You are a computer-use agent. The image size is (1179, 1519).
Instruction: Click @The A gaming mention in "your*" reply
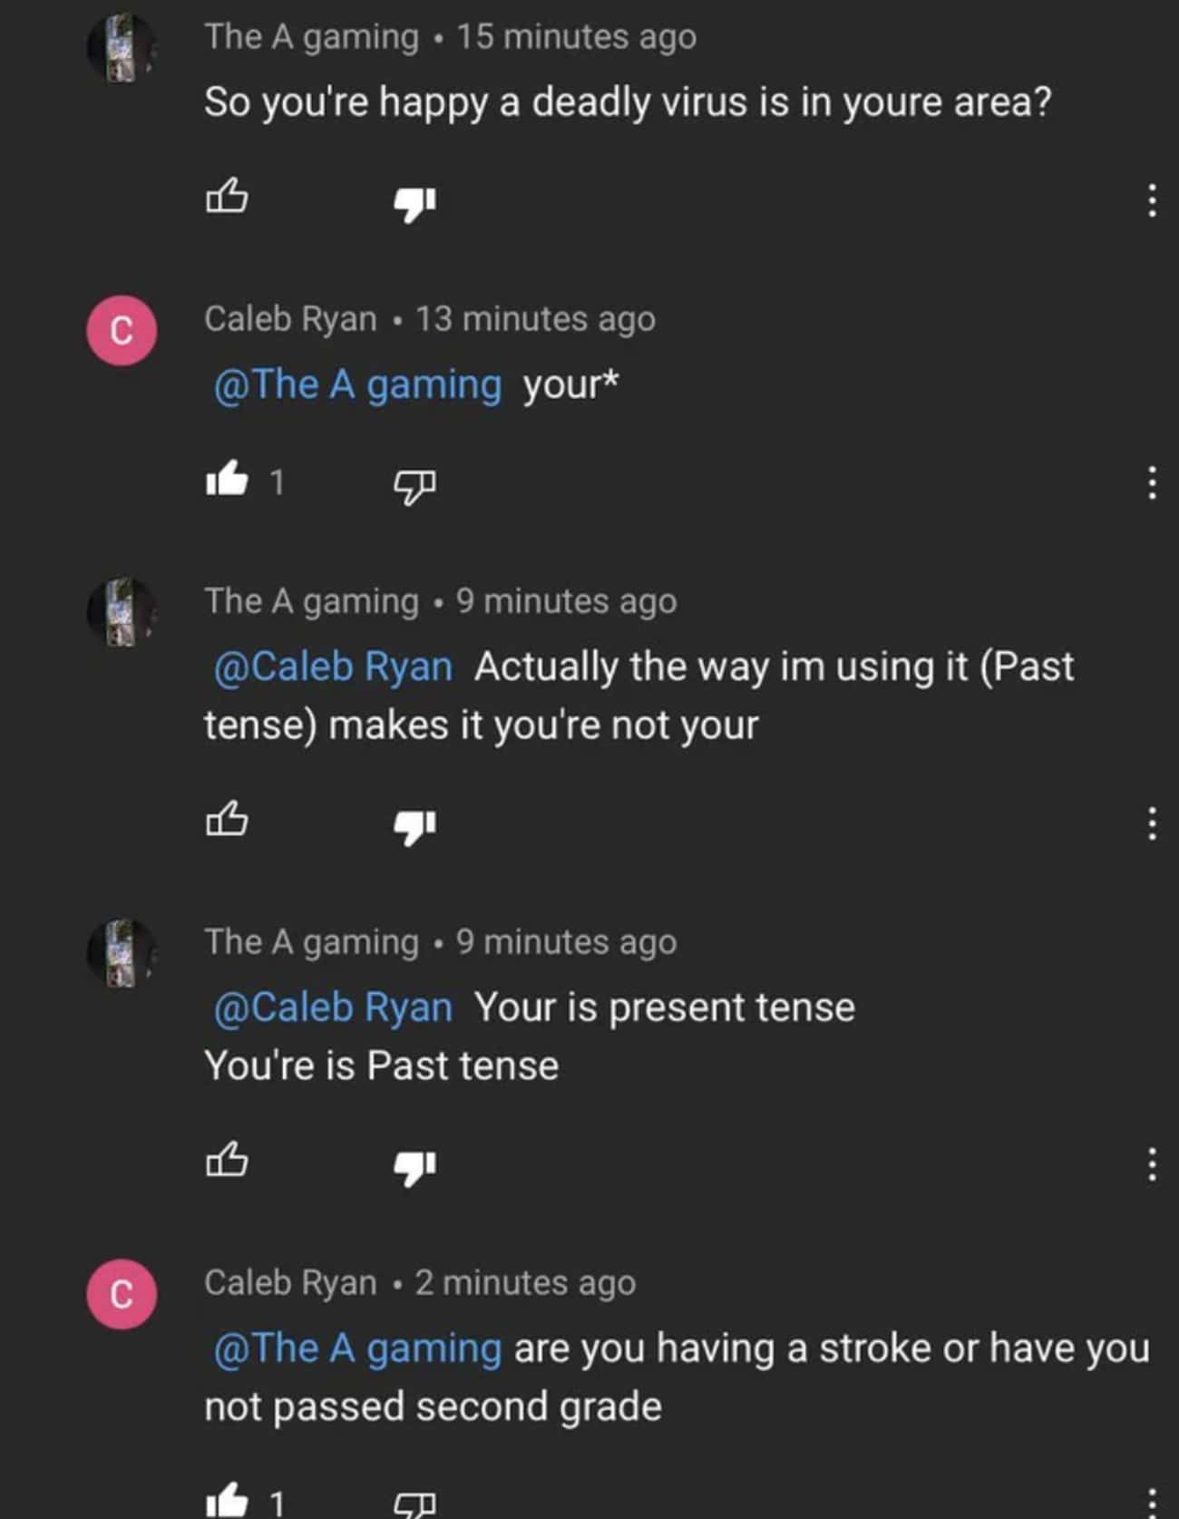(x=357, y=385)
